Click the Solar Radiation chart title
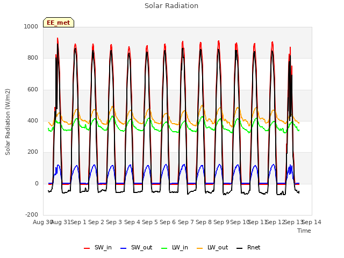The image size is (344, 258). click(171, 6)
